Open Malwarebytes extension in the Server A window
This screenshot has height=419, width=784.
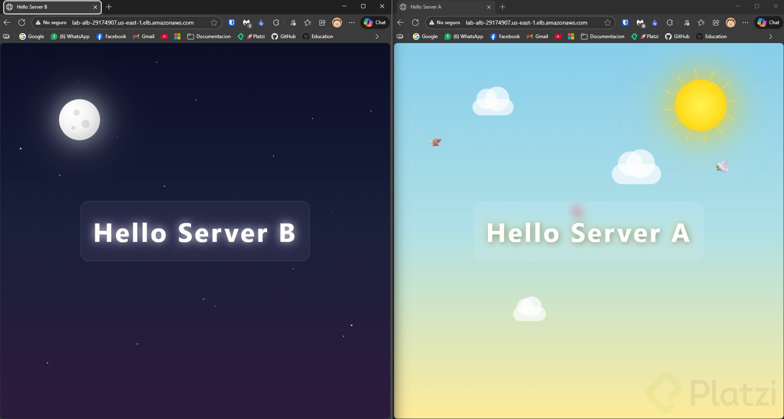pyautogui.click(x=640, y=23)
